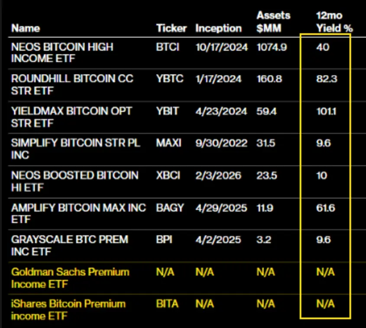
Task: Select GRAYSCALE BTC PREM INC ETF name
Action: point(70,246)
